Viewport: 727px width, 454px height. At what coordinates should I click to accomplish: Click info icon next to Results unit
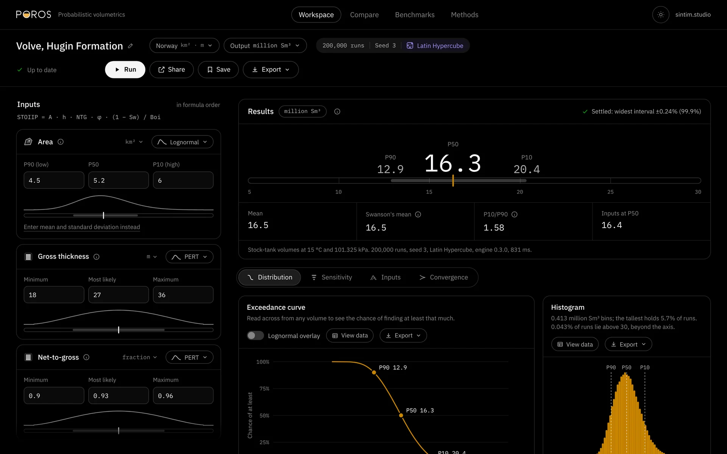pyautogui.click(x=337, y=112)
